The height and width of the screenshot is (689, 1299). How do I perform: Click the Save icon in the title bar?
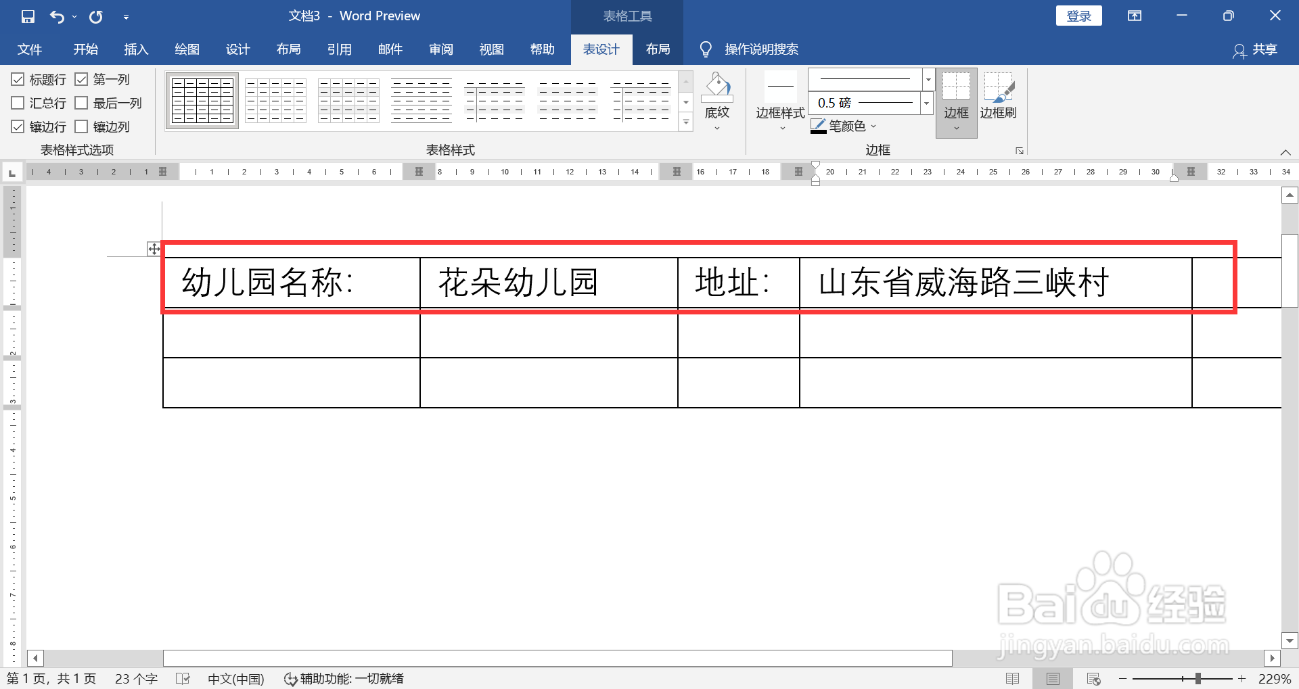pyautogui.click(x=28, y=16)
